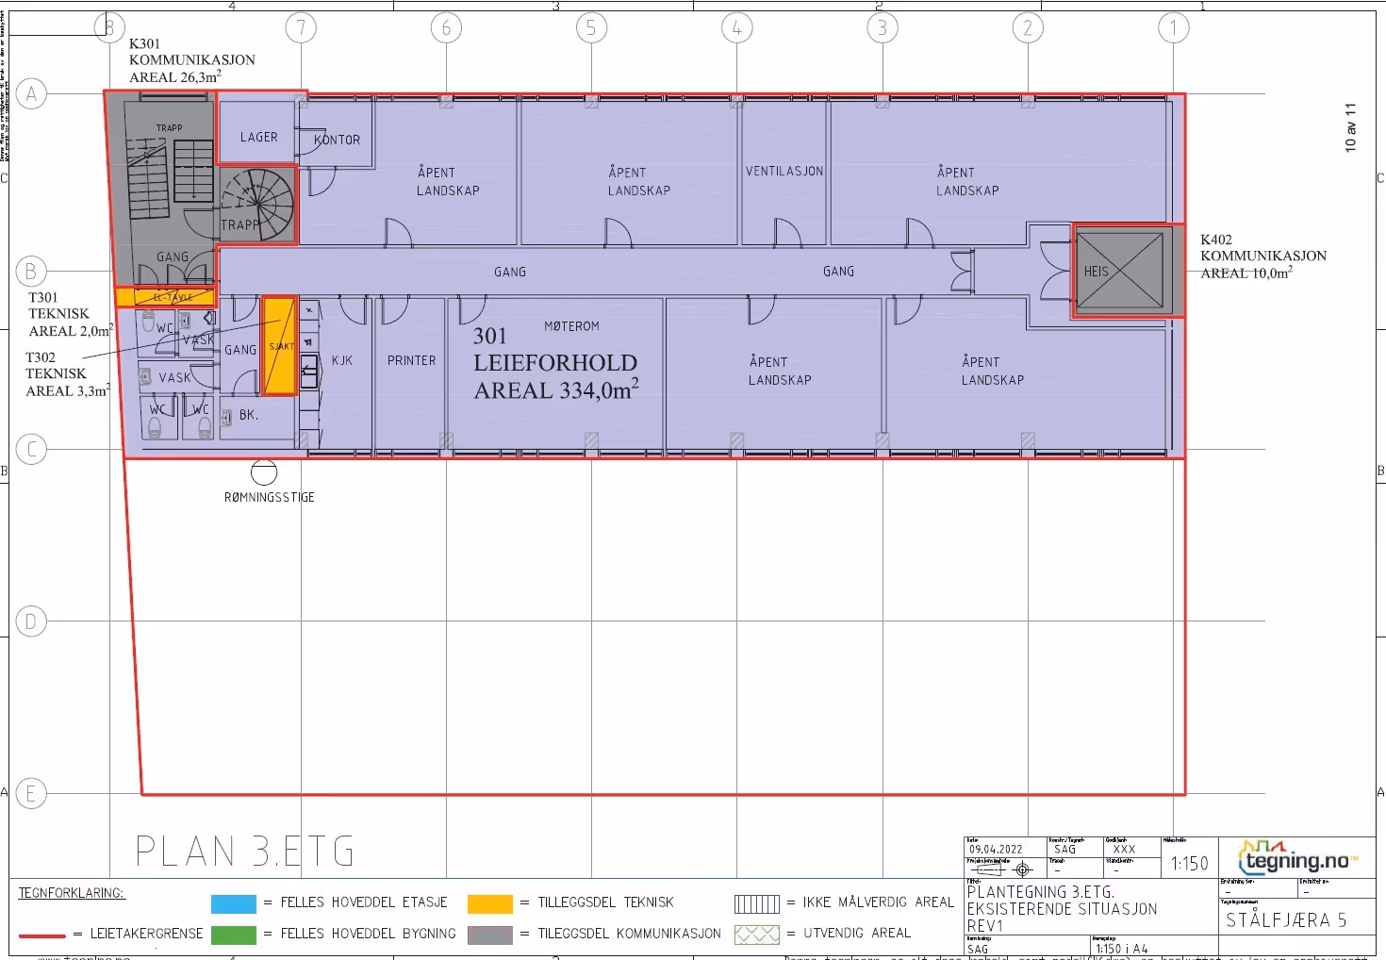
Task: Select grid axis marker 4
Action: click(x=737, y=27)
